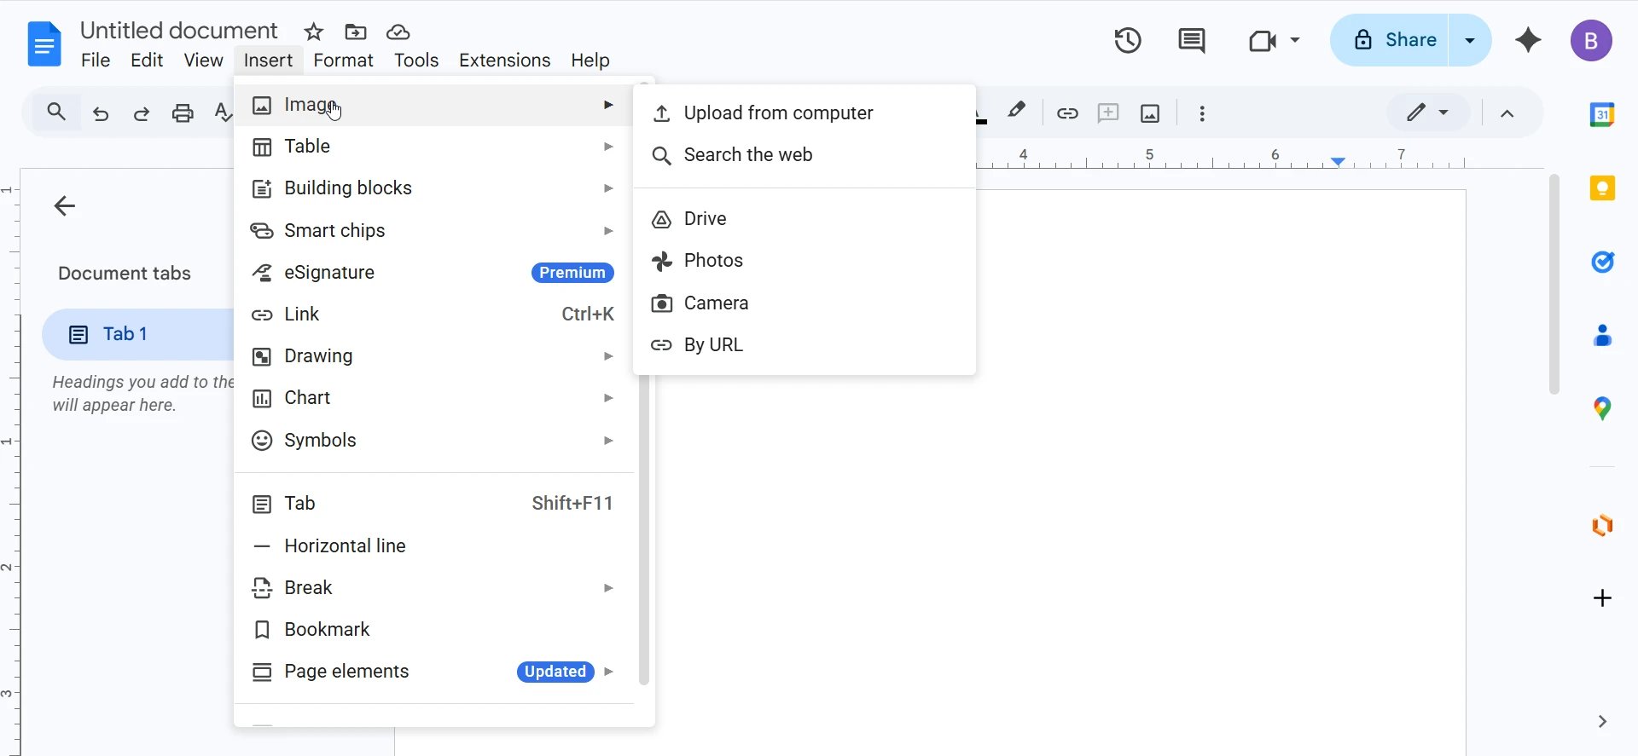1638x756 pixels.
Task: Select Tab 1 in document tabs
Action: (x=125, y=334)
